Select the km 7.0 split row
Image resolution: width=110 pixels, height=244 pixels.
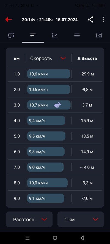tap(55, 167)
